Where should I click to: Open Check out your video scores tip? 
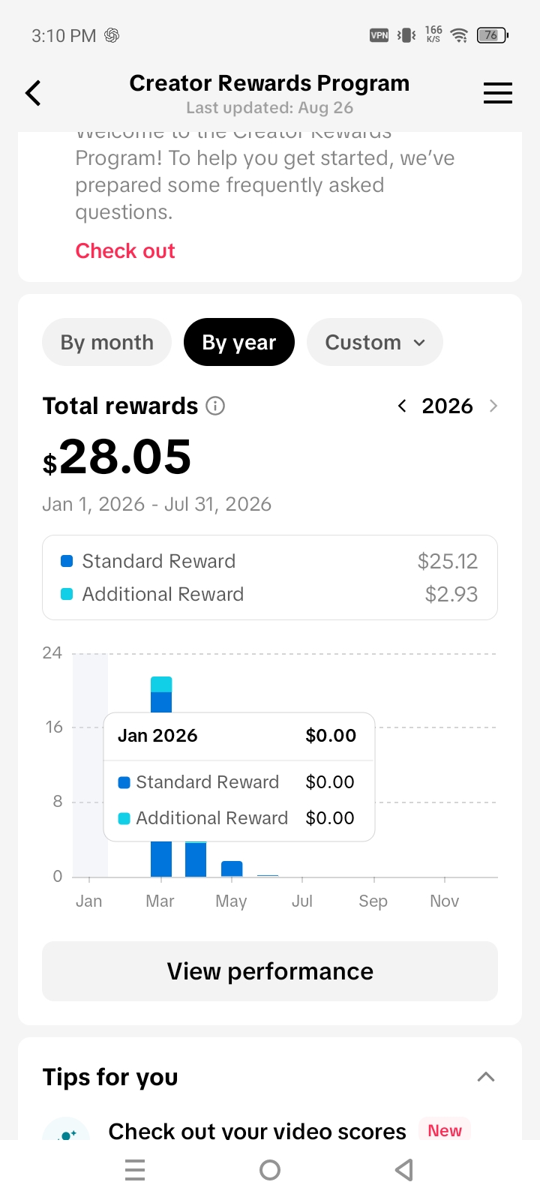click(x=257, y=1130)
